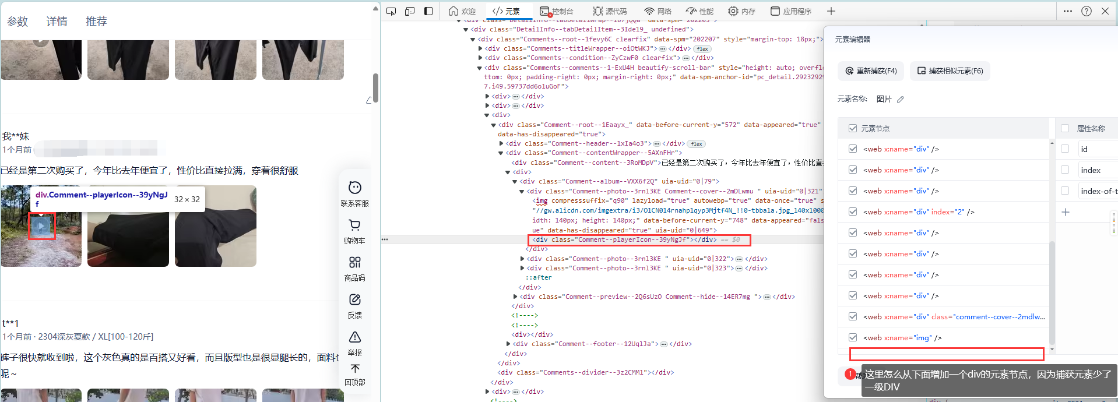Toggle the 元素节点 header checkbox
Viewport: 1118px width, 402px height.
tap(853, 128)
